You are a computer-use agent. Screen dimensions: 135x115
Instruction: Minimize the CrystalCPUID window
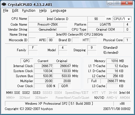click(x=110, y=3)
